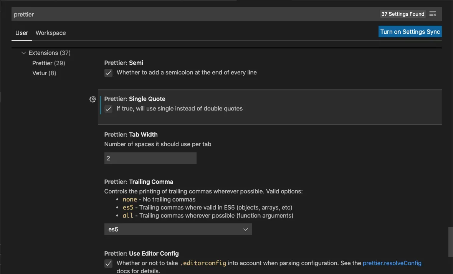Open the Trailing Comma es5 dropdown
The height and width of the screenshot is (274, 453).
click(178, 229)
